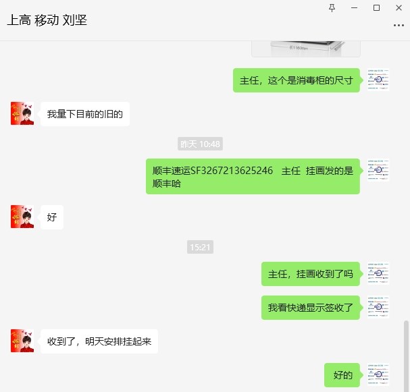The image size is (410, 392).
Task: Select the 顺丰速运 tracking number message
Action: (x=253, y=176)
